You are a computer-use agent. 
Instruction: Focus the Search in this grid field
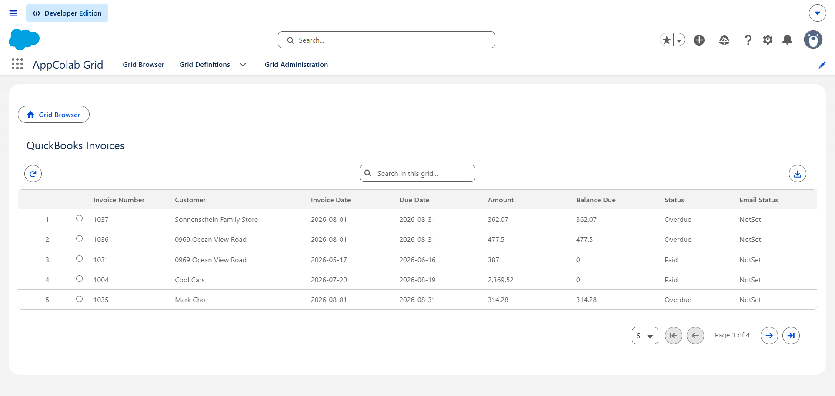click(x=417, y=173)
